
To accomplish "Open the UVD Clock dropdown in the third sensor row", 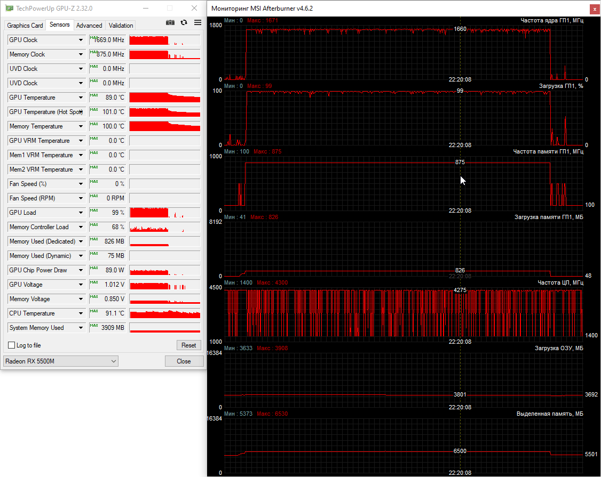I will [x=81, y=69].
